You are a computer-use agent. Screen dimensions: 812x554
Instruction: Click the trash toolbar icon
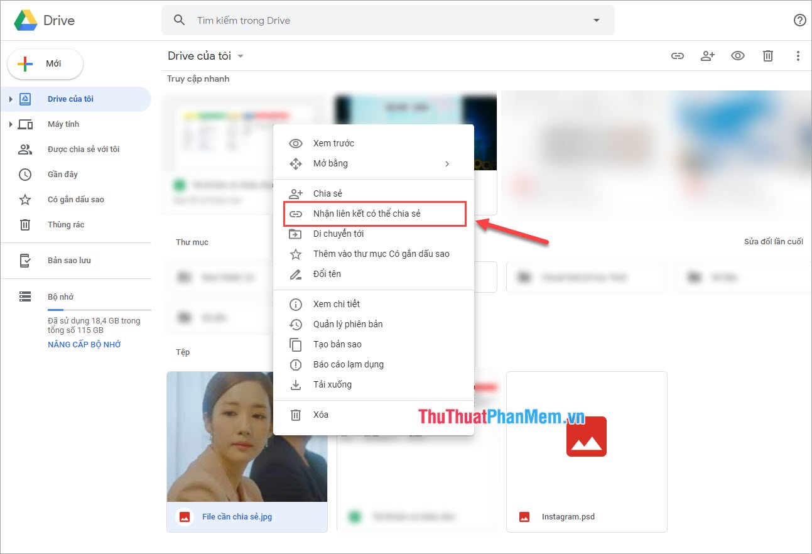768,56
